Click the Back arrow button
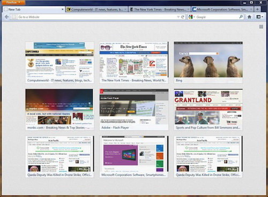 pyautogui.click(x=6, y=17)
